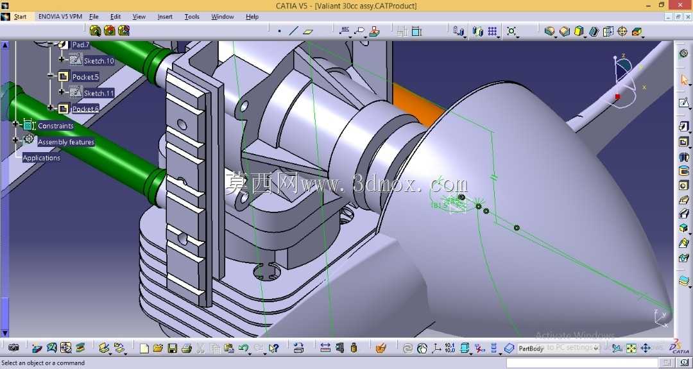This screenshot has height=369, width=693.
Task: Click the What's This help icon
Action: (273, 348)
